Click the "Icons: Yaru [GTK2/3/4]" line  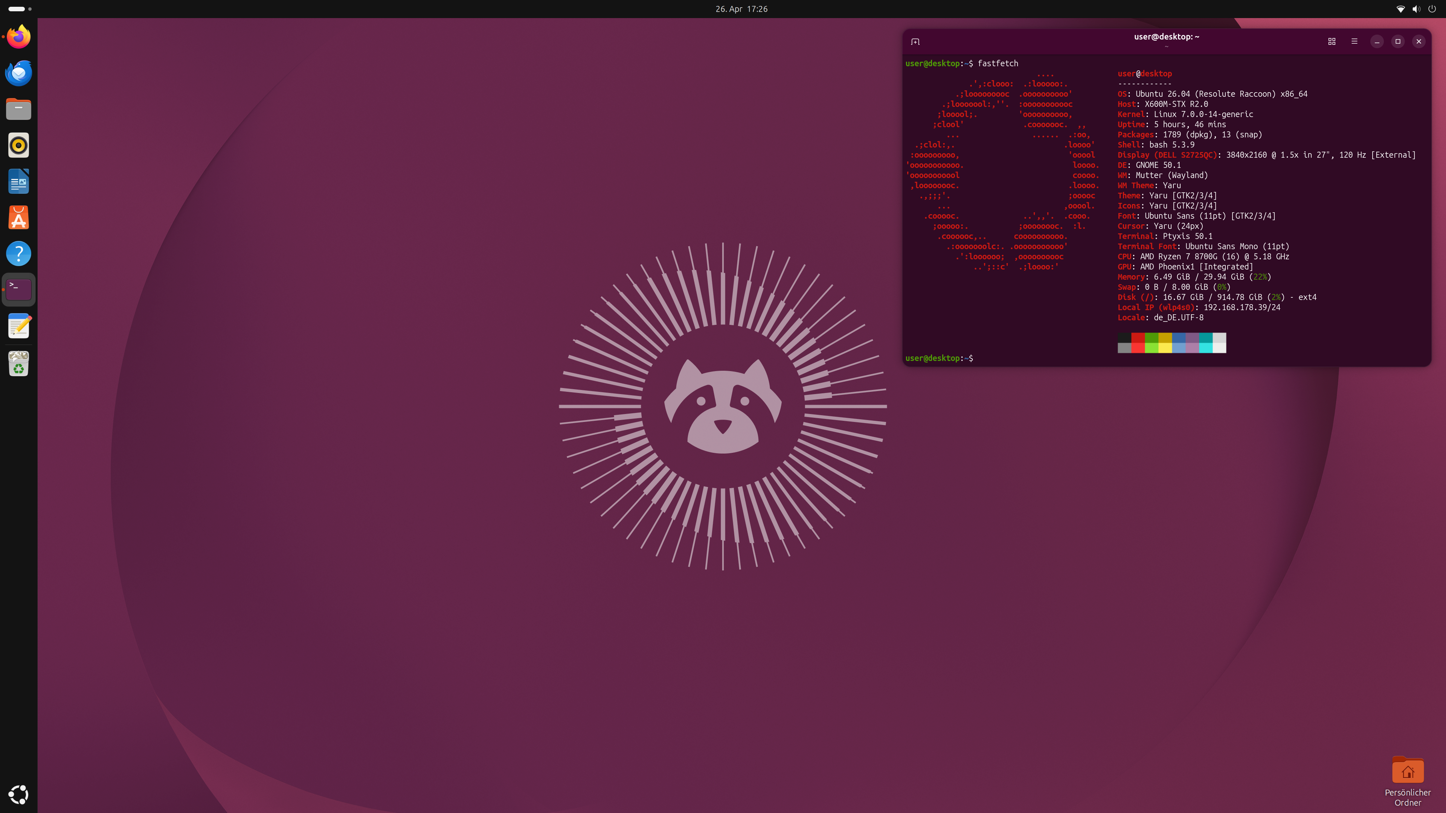point(1167,206)
